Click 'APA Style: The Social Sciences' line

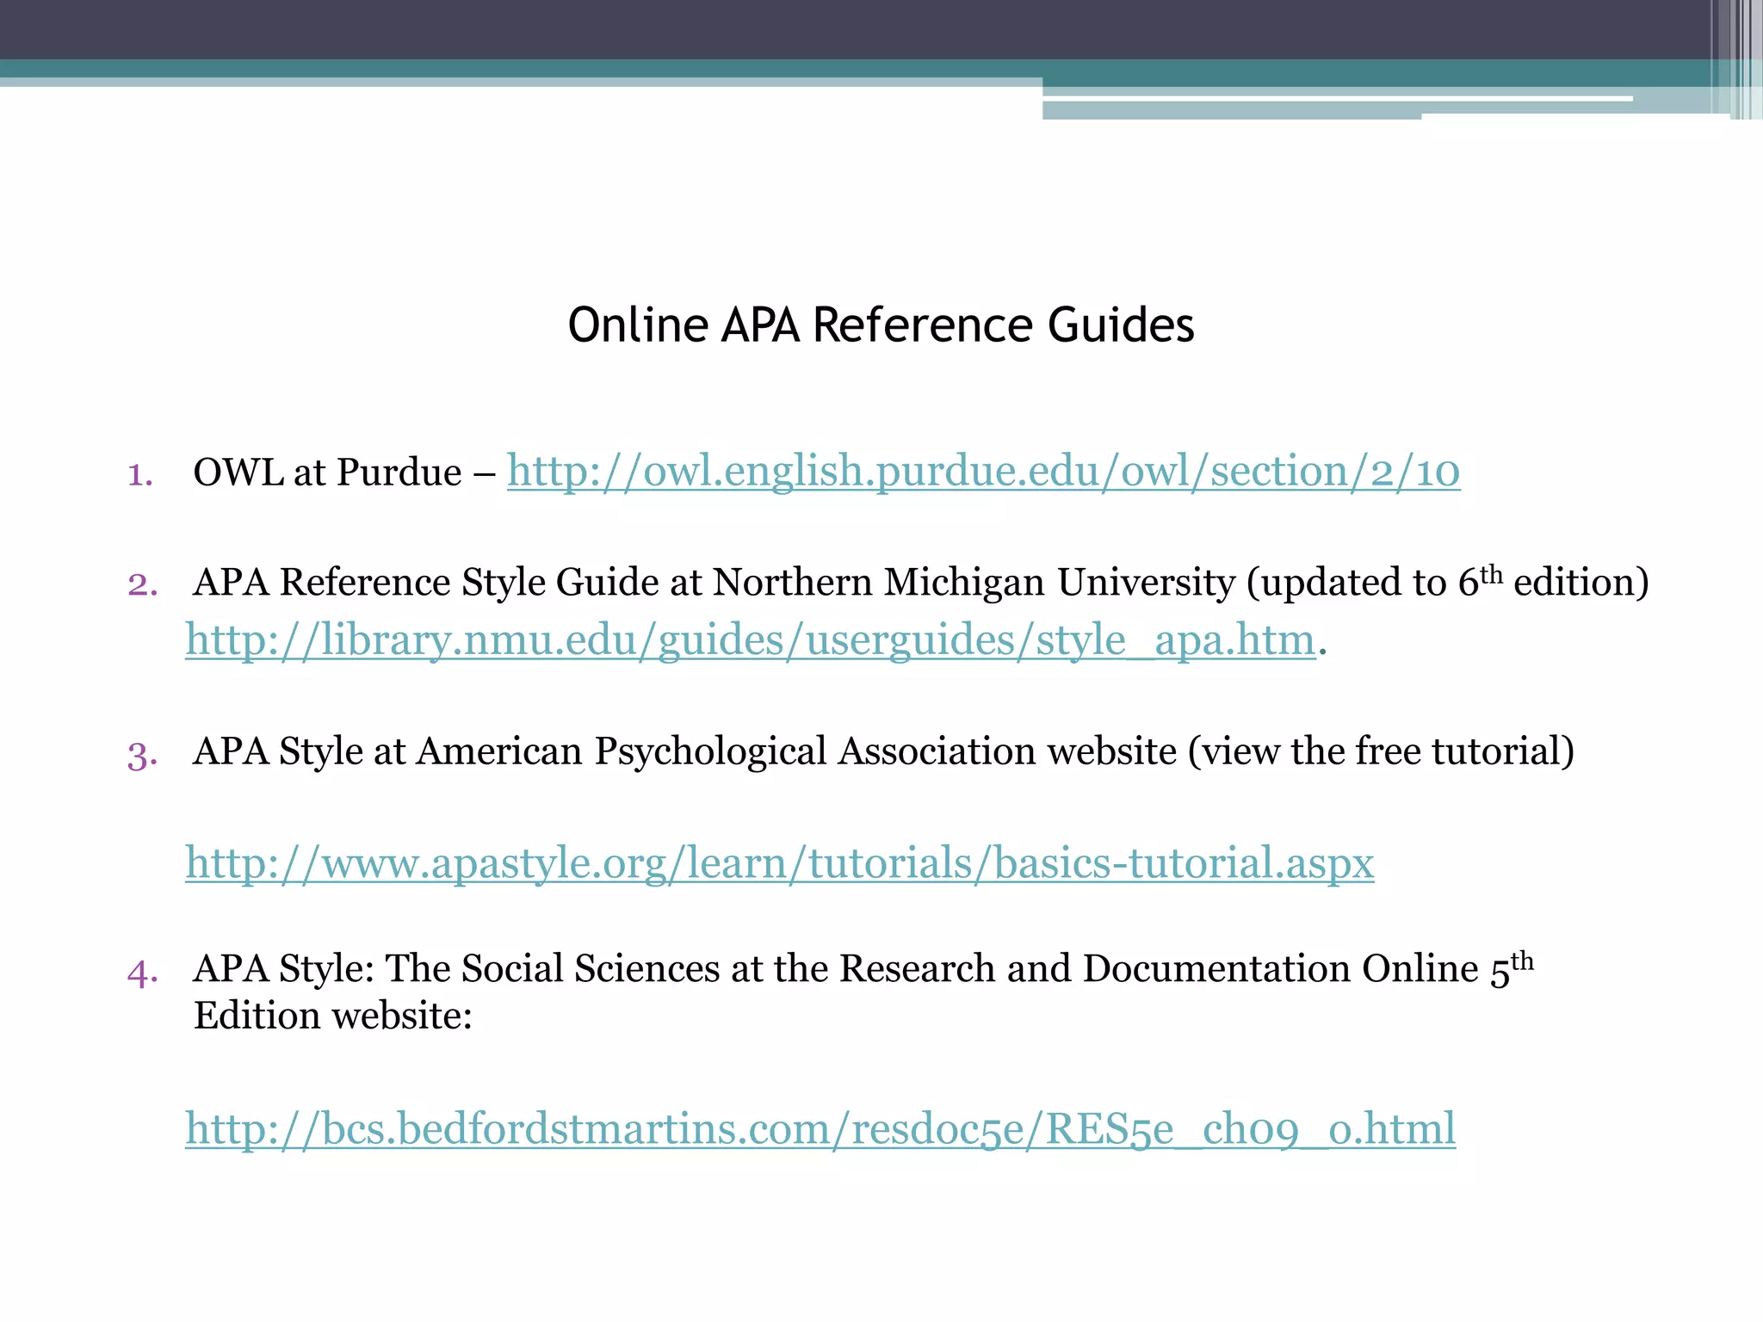pyautogui.click(x=863, y=969)
